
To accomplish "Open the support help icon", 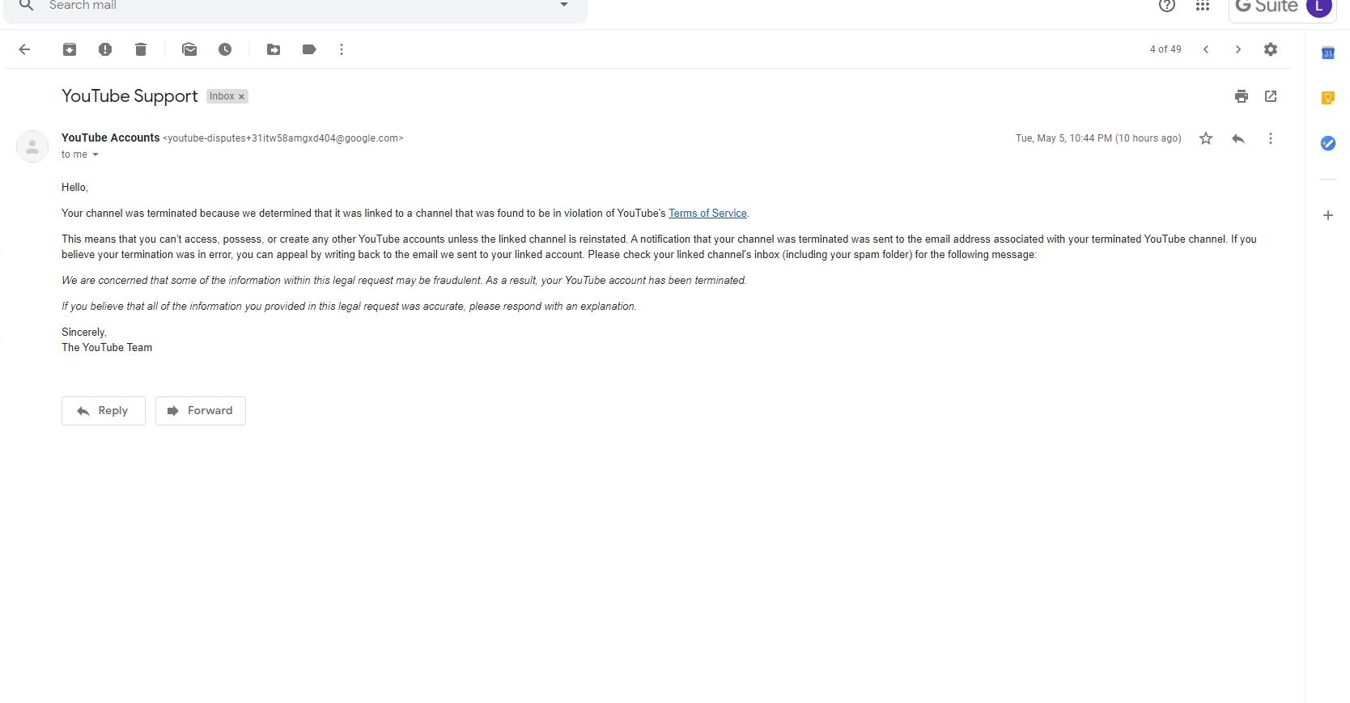I will click(x=1167, y=6).
